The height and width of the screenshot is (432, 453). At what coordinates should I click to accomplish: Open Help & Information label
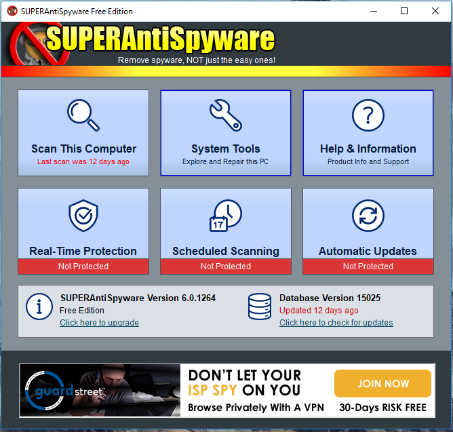368,149
